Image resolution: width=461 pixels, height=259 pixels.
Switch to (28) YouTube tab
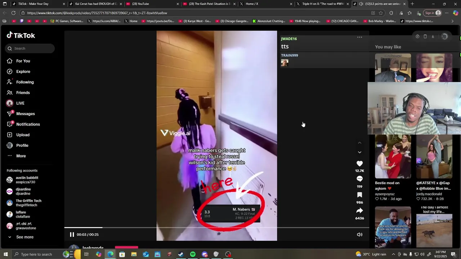pyautogui.click(x=153, y=4)
